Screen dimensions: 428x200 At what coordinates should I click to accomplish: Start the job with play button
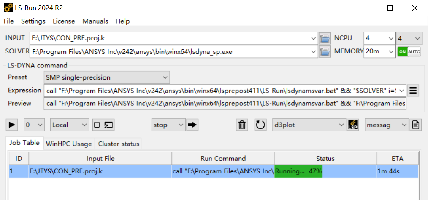click(x=12, y=125)
